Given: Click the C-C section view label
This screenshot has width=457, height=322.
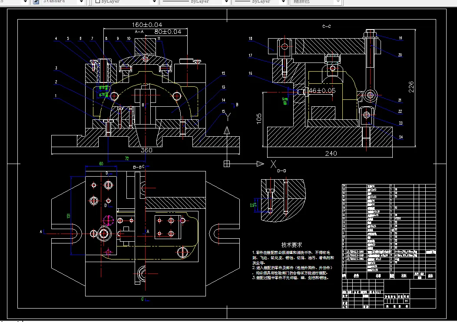Looking at the screenshot, I should point(326,26).
